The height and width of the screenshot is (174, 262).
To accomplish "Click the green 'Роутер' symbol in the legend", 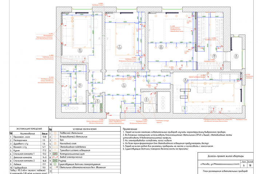I will [x=55, y=161].
